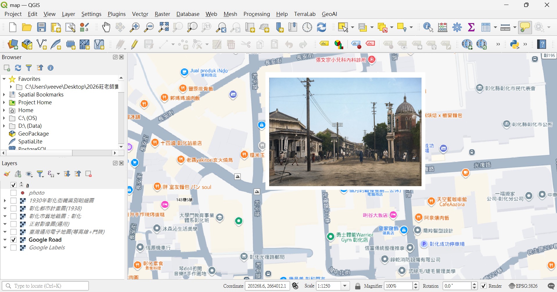Open the Processing Toolbox gear icon

pos(457,27)
